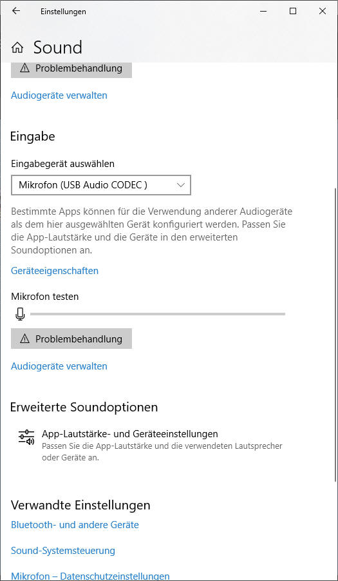Click the microphone icon under Mikrofon testen
Screen dimensions: 338x581
(20, 314)
